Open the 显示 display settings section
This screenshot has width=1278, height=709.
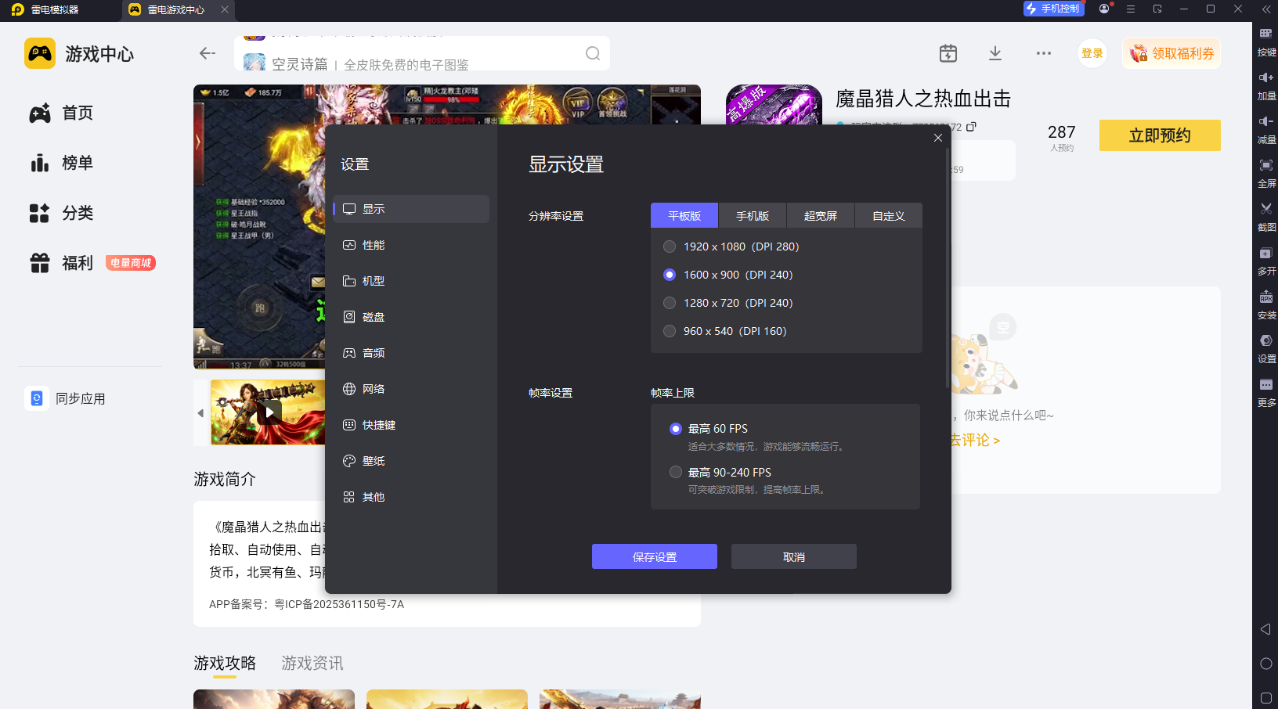[x=411, y=209]
